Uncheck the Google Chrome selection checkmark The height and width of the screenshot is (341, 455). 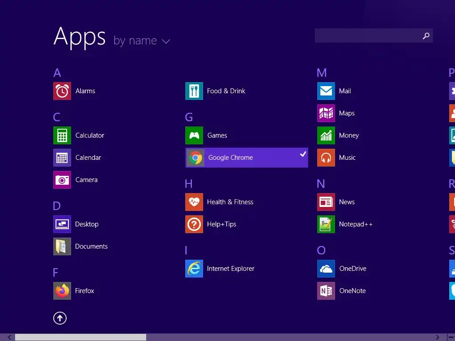click(x=303, y=154)
